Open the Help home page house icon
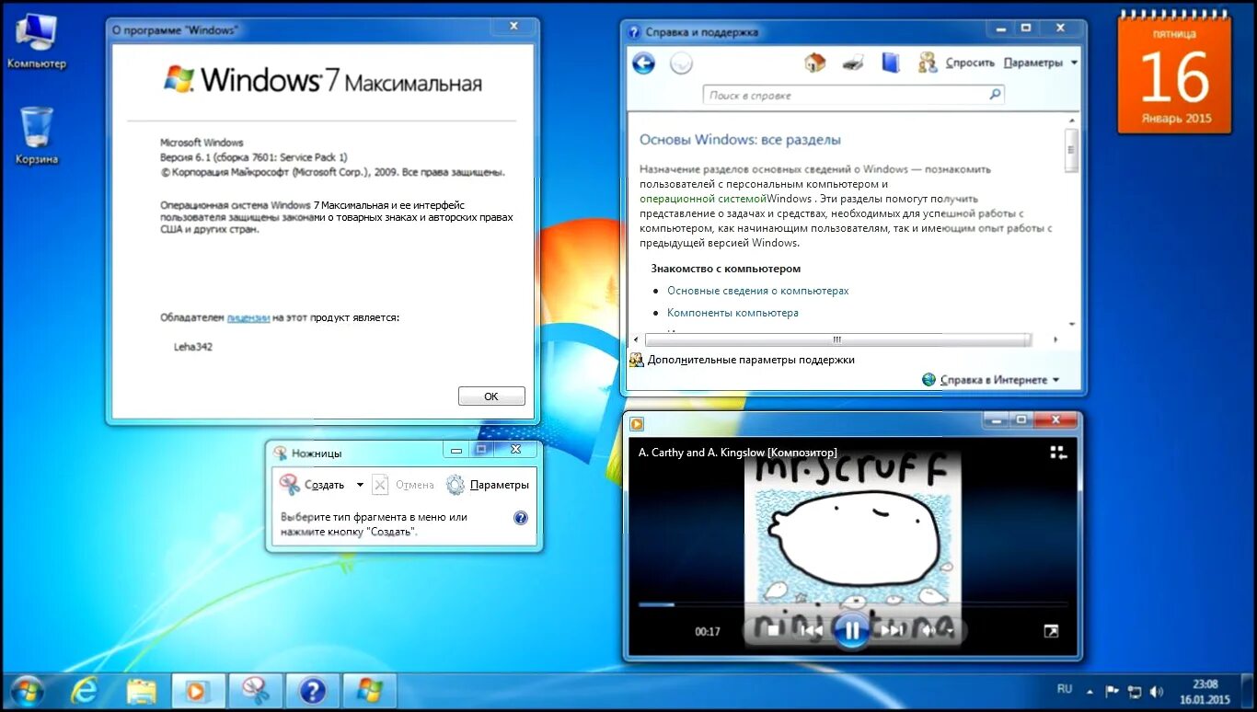Image resolution: width=1257 pixels, height=712 pixels. click(814, 63)
